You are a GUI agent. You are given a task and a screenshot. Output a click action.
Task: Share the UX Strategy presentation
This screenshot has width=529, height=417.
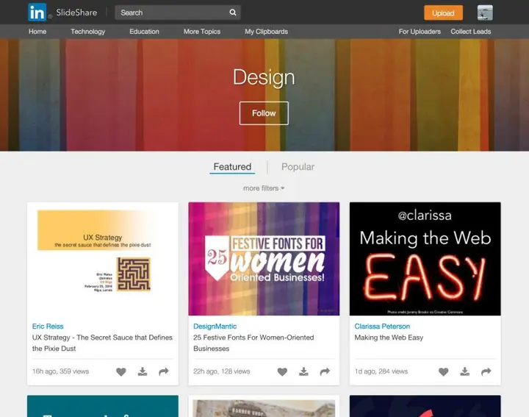pos(164,371)
